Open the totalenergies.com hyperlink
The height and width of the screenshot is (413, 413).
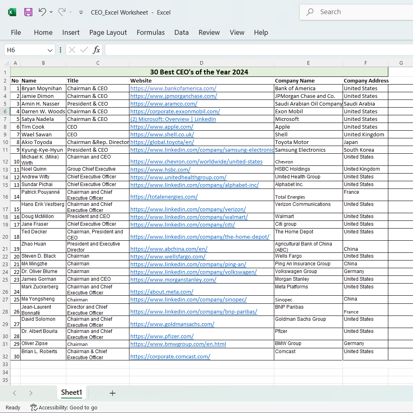click(x=164, y=197)
